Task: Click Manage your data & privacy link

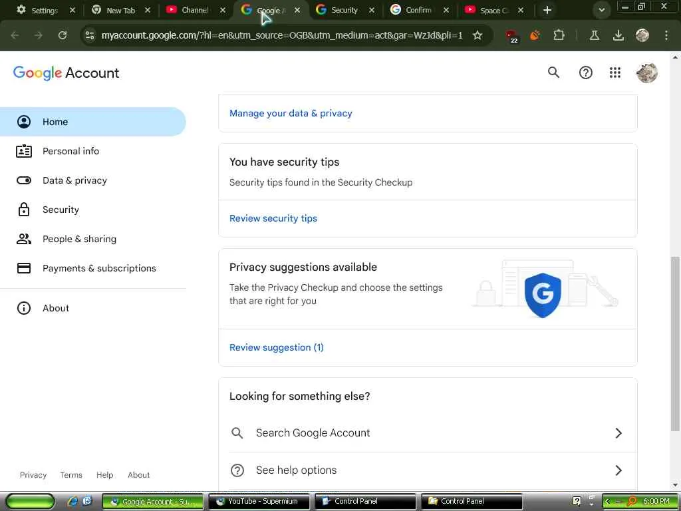Action: [291, 113]
